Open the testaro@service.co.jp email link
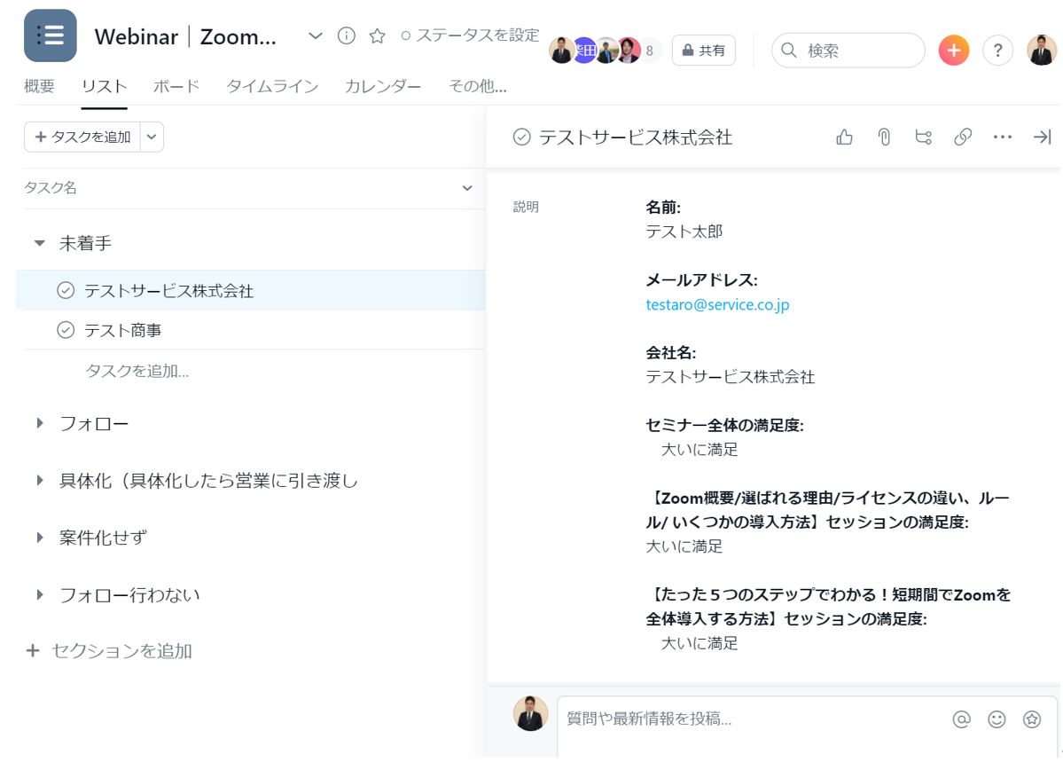The width and height of the screenshot is (1063, 762). coord(717,304)
